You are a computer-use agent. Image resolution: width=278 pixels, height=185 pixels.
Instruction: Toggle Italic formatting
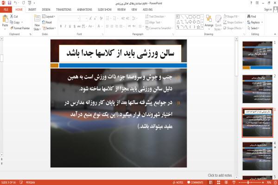click(x=65, y=26)
